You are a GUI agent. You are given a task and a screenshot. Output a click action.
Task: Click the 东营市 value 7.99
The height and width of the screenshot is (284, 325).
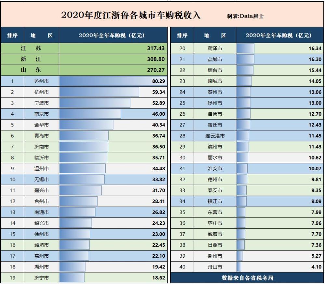tap(317, 212)
